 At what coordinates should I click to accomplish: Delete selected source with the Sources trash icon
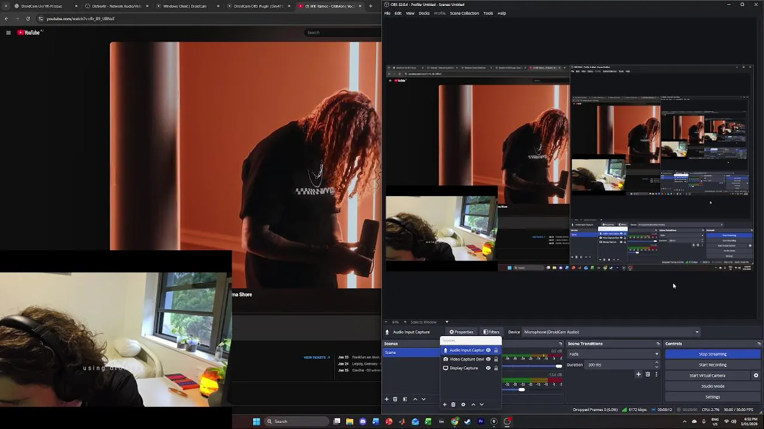453,405
